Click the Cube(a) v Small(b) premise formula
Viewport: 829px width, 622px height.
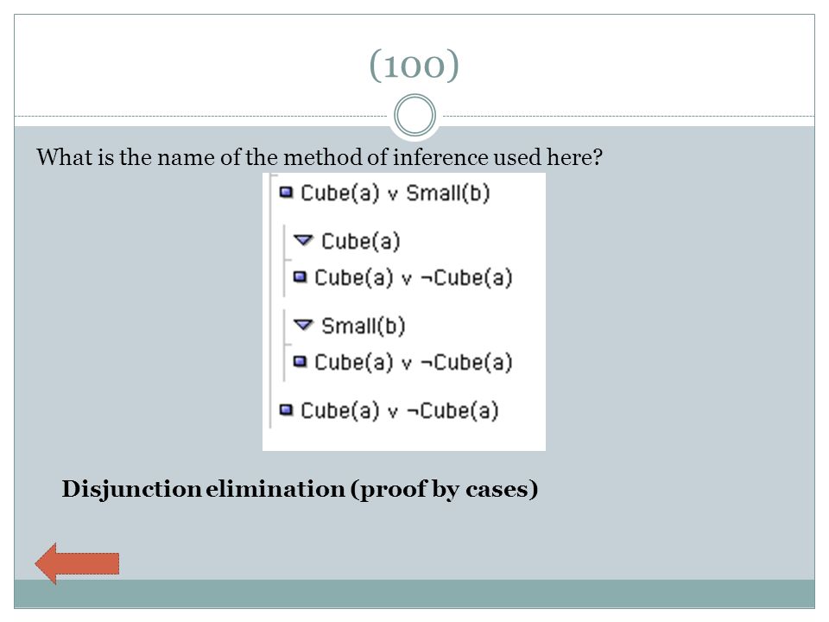pos(395,193)
